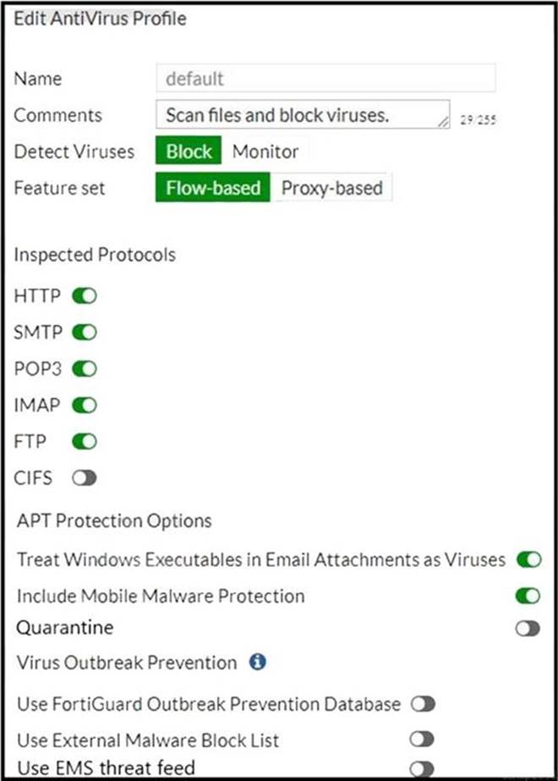558x781 pixels.
Task: Enable Use EMS threat feed
Action: [x=422, y=768]
